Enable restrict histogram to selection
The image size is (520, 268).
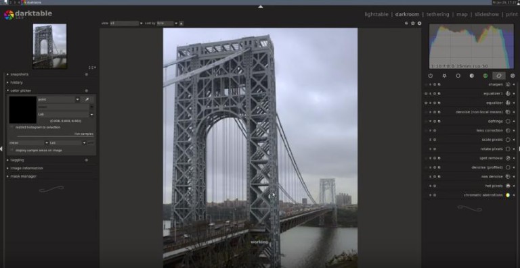[x=12, y=127]
